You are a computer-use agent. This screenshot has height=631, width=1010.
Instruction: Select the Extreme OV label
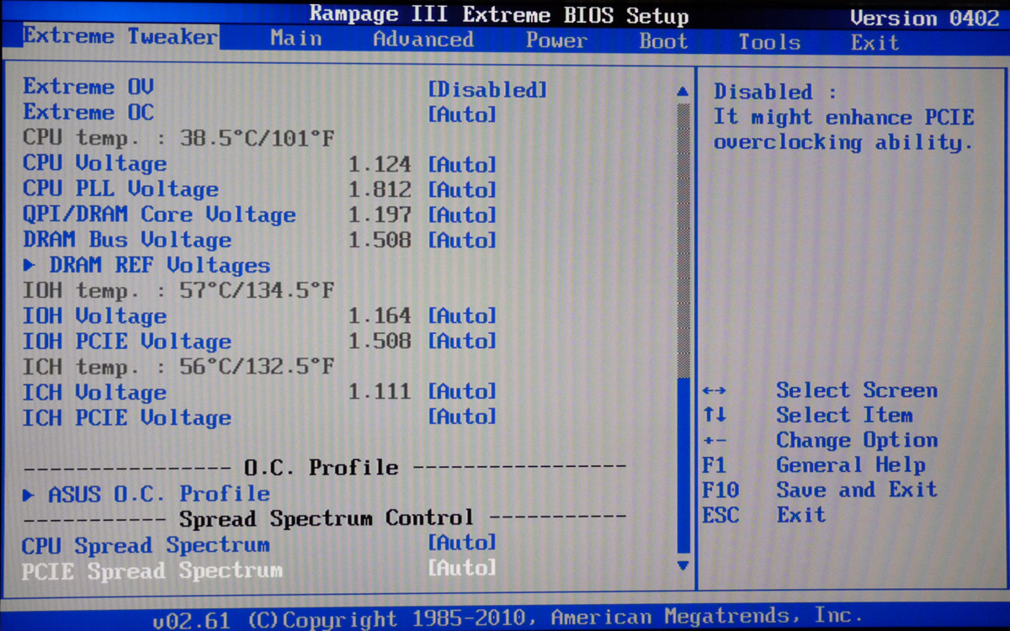tap(88, 87)
